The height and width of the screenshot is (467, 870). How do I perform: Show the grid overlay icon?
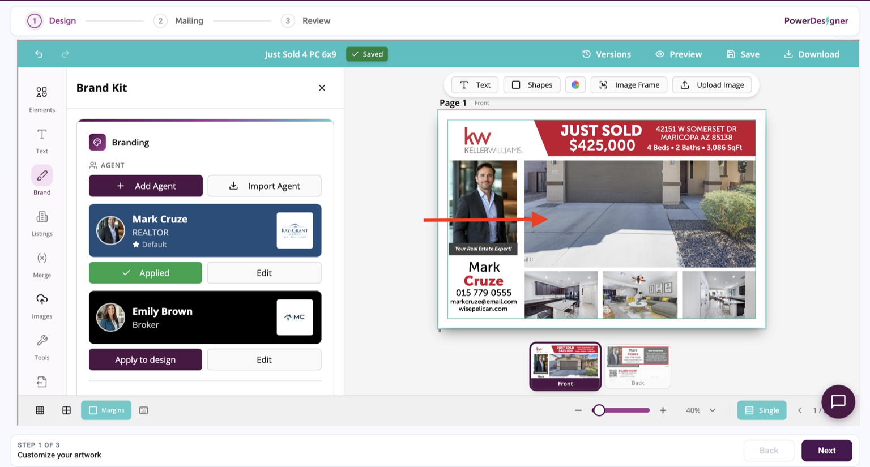40,410
